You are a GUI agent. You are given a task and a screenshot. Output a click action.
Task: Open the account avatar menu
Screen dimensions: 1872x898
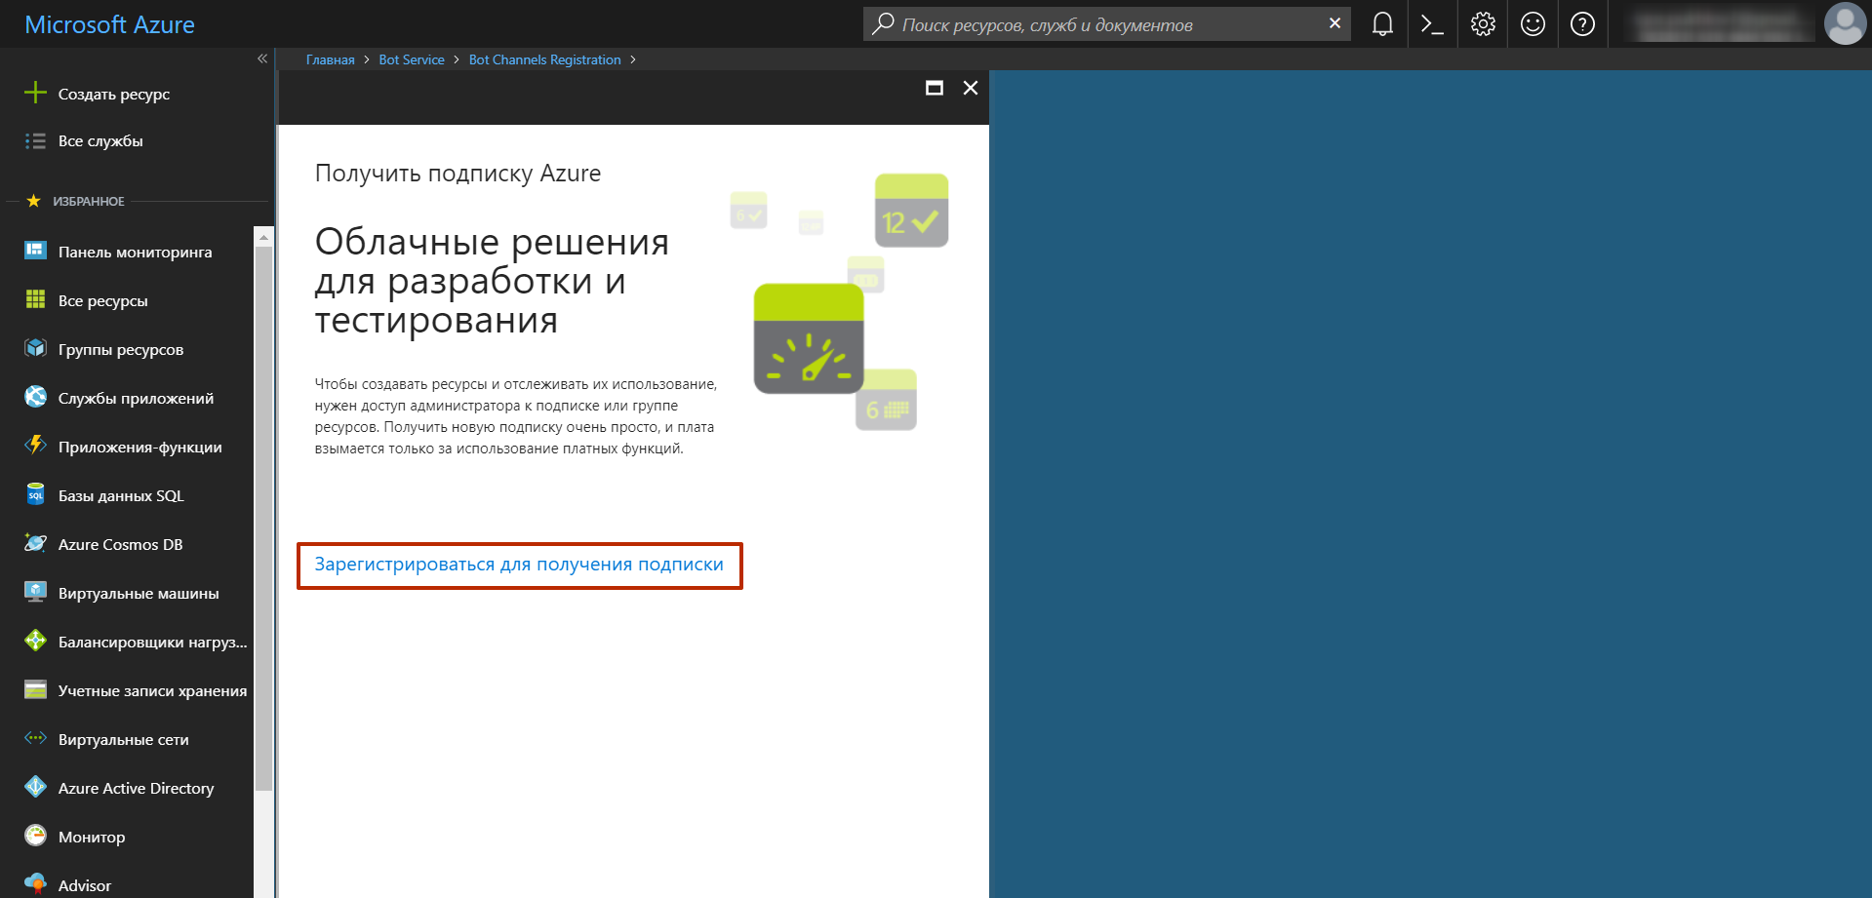pos(1844,24)
